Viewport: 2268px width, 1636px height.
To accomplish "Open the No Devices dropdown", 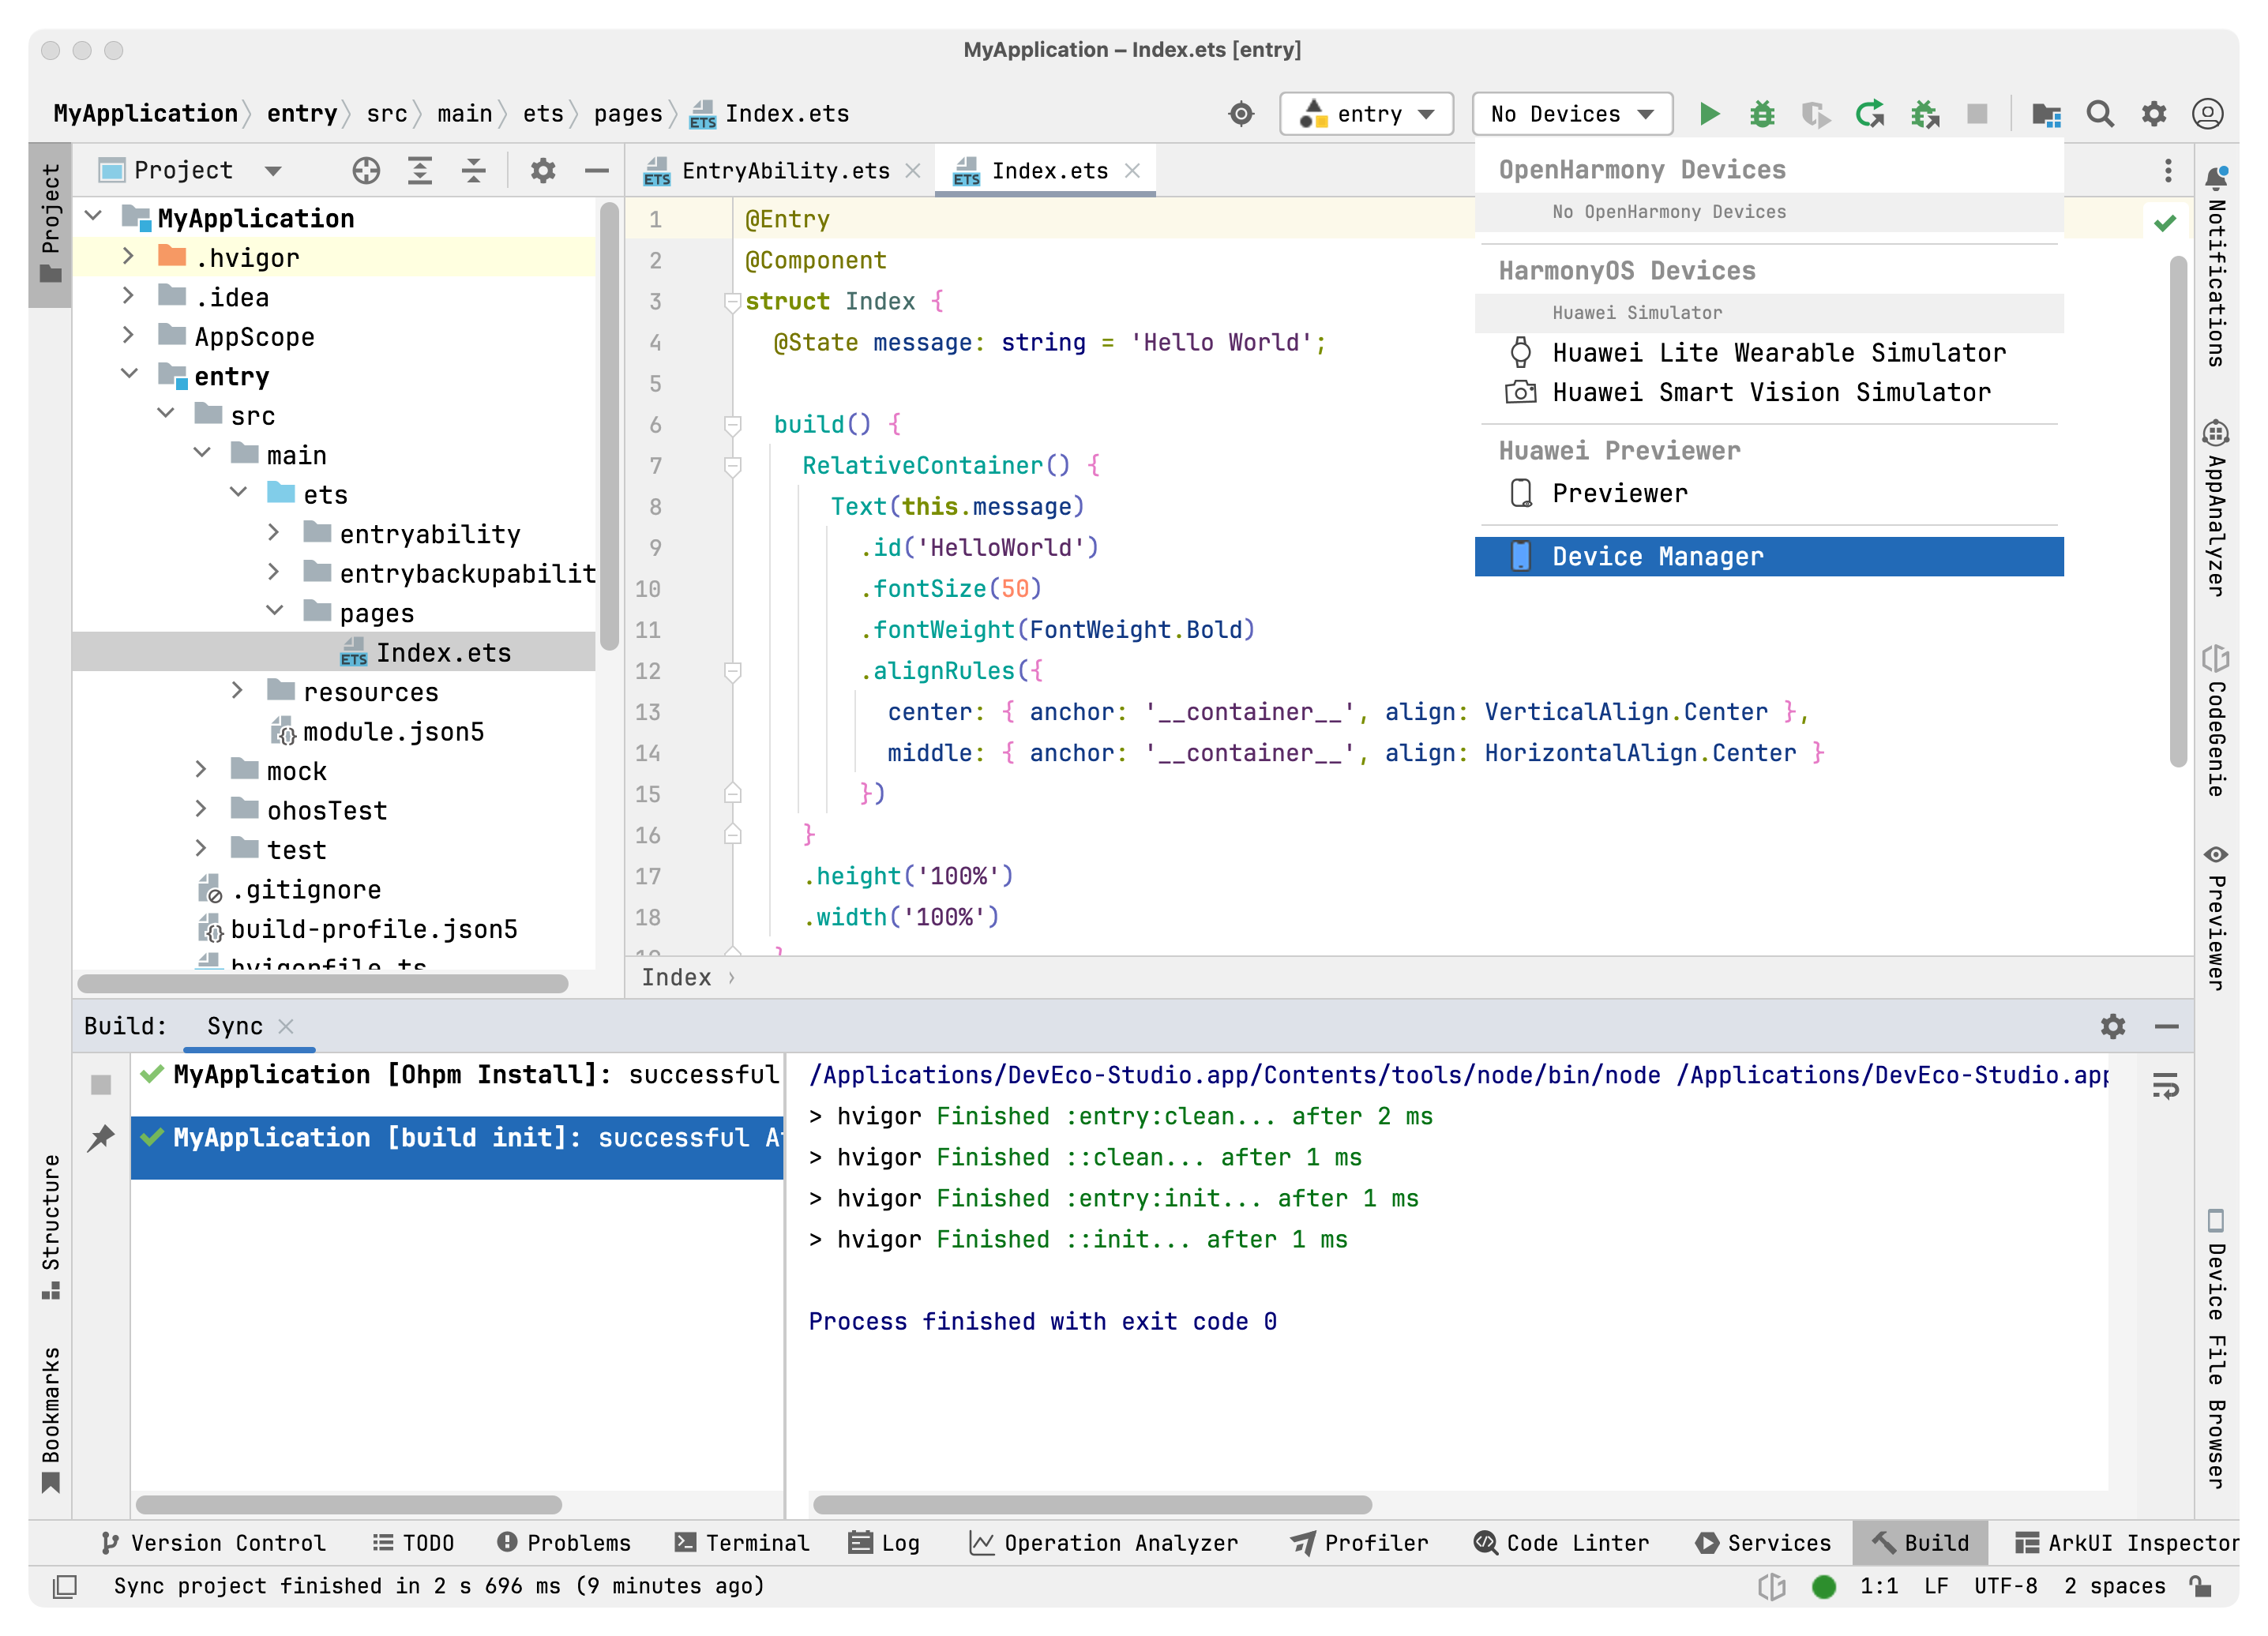I will tap(1568, 113).
